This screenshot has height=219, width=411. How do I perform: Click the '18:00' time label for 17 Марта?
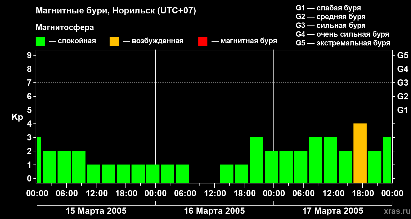tap(363, 194)
